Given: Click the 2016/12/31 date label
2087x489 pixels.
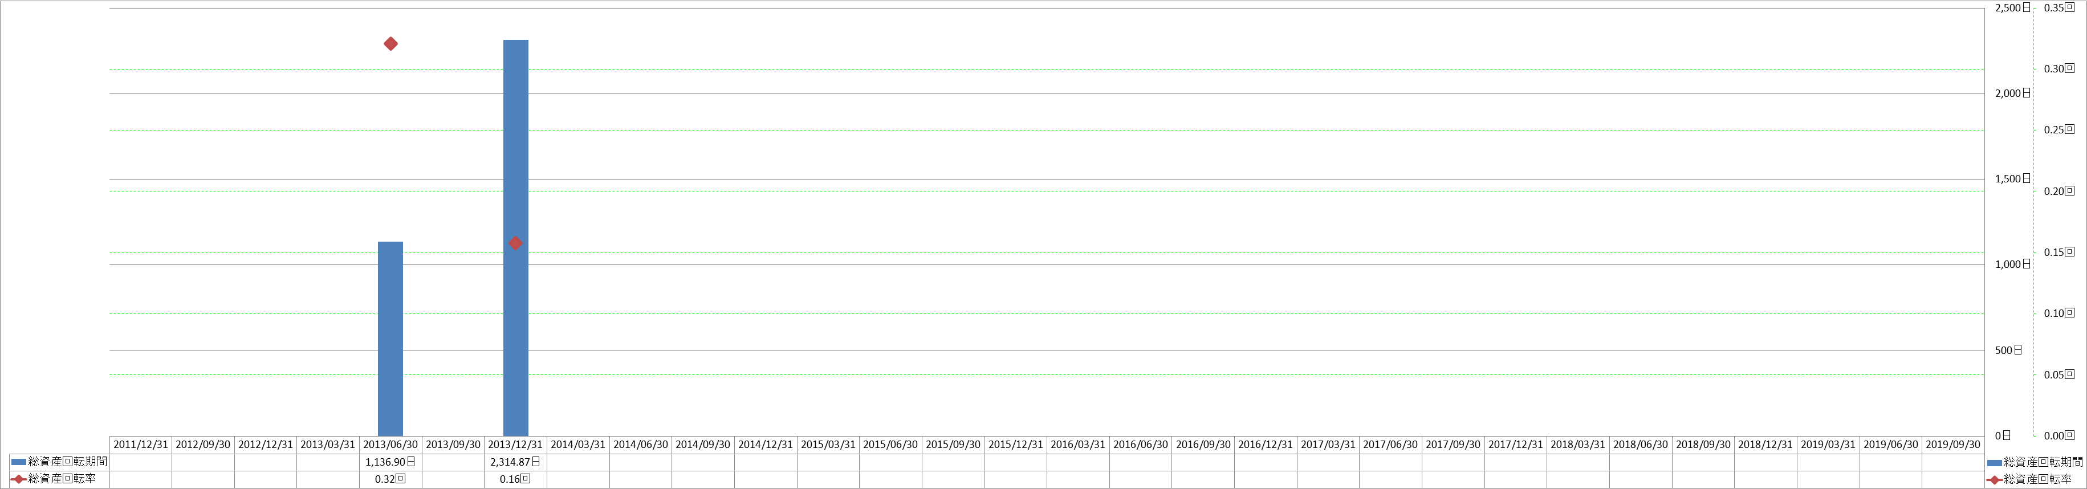Looking at the screenshot, I should (1266, 445).
